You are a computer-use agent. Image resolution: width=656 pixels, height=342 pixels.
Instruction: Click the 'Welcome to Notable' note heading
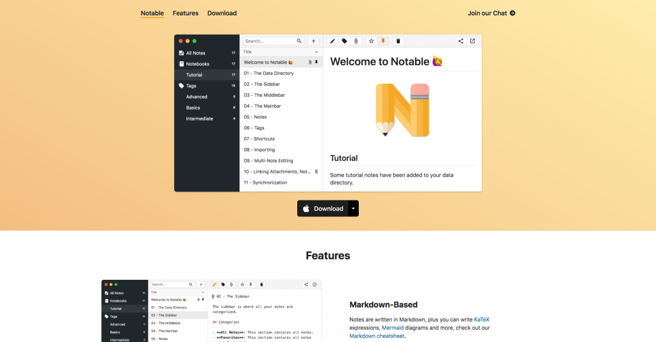click(386, 61)
